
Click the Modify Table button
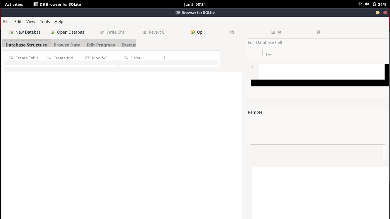pos(97,58)
